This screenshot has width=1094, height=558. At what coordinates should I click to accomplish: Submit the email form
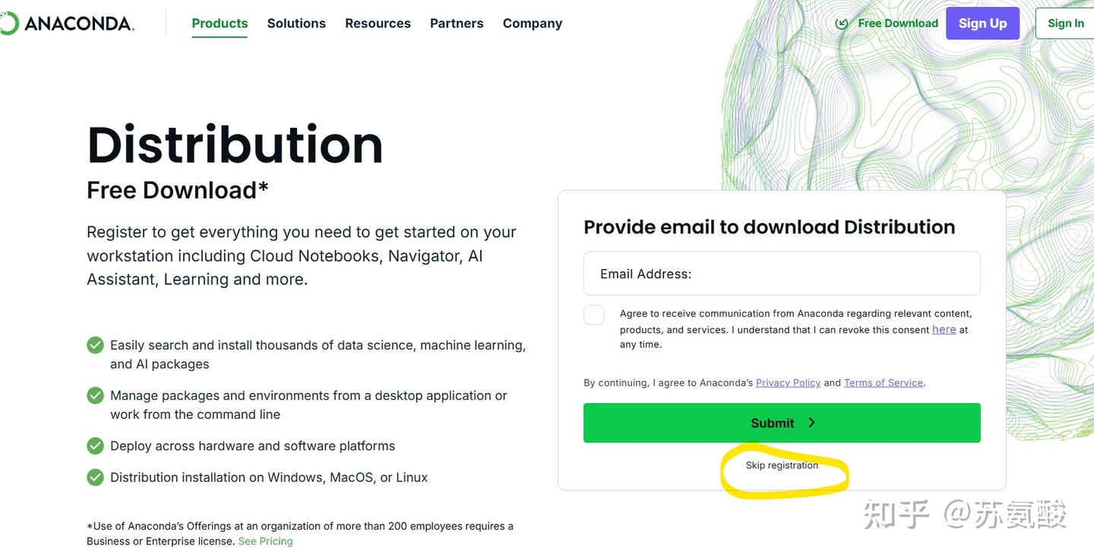pyautogui.click(x=782, y=423)
